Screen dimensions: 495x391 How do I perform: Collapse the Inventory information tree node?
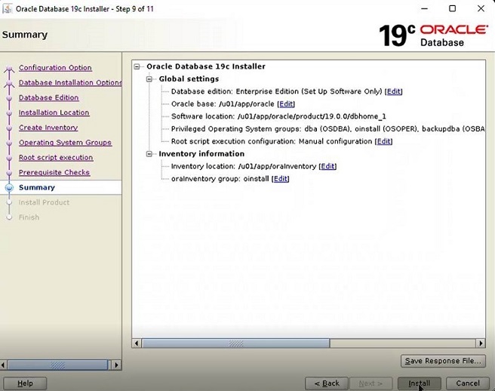point(149,154)
